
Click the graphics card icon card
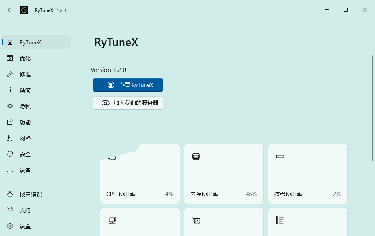(224, 222)
